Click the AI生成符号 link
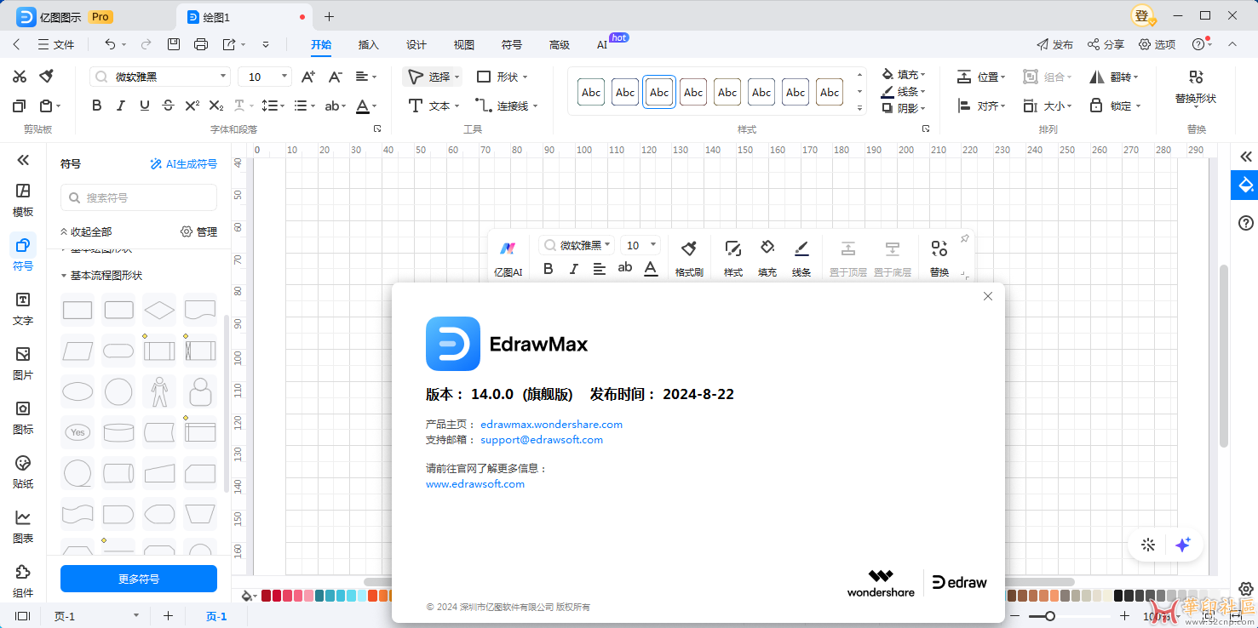The width and height of the screenshot is (1258, 628). tap(183, 163)
